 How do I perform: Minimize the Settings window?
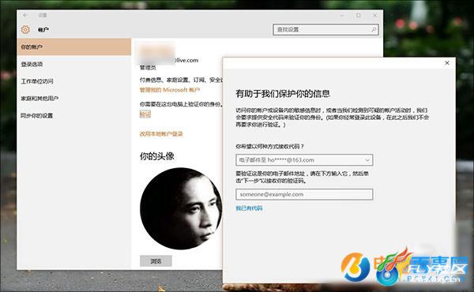point(342,15)
